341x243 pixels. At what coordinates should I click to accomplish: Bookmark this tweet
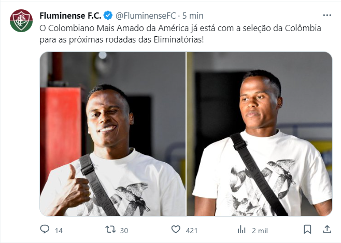[x=307, y=230]
